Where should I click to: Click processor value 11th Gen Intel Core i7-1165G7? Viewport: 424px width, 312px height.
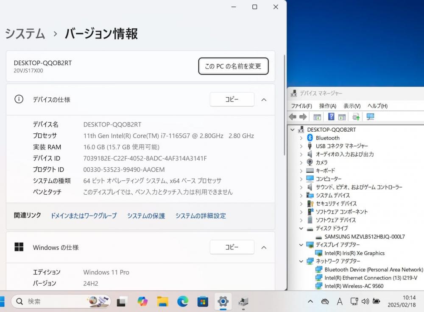(x=168, y=136)
